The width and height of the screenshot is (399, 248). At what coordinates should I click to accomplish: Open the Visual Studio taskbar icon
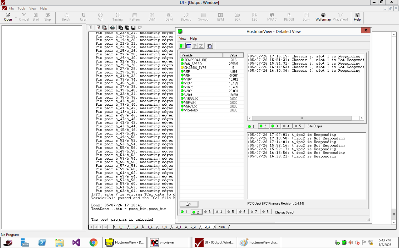tap(76, 242)
